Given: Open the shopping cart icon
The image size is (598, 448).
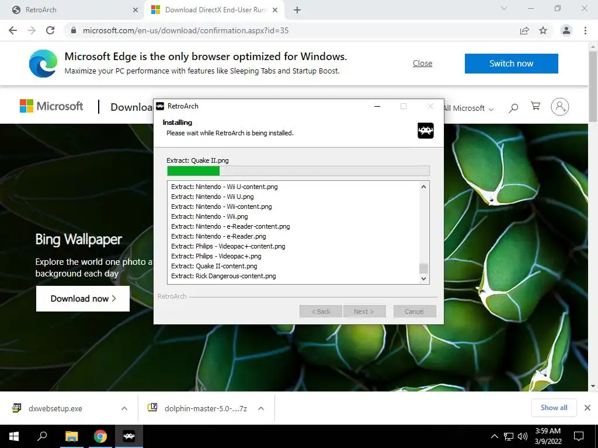Looking at the screenshot, I should [536, 106].
